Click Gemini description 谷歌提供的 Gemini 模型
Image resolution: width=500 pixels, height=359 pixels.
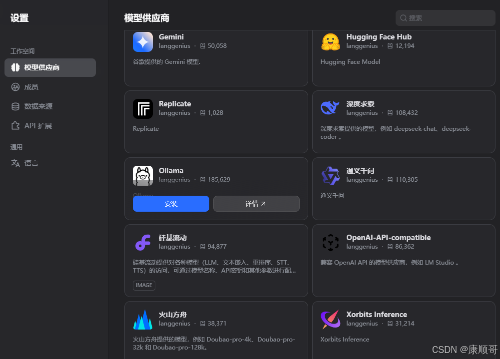click(x=166, y=62)
